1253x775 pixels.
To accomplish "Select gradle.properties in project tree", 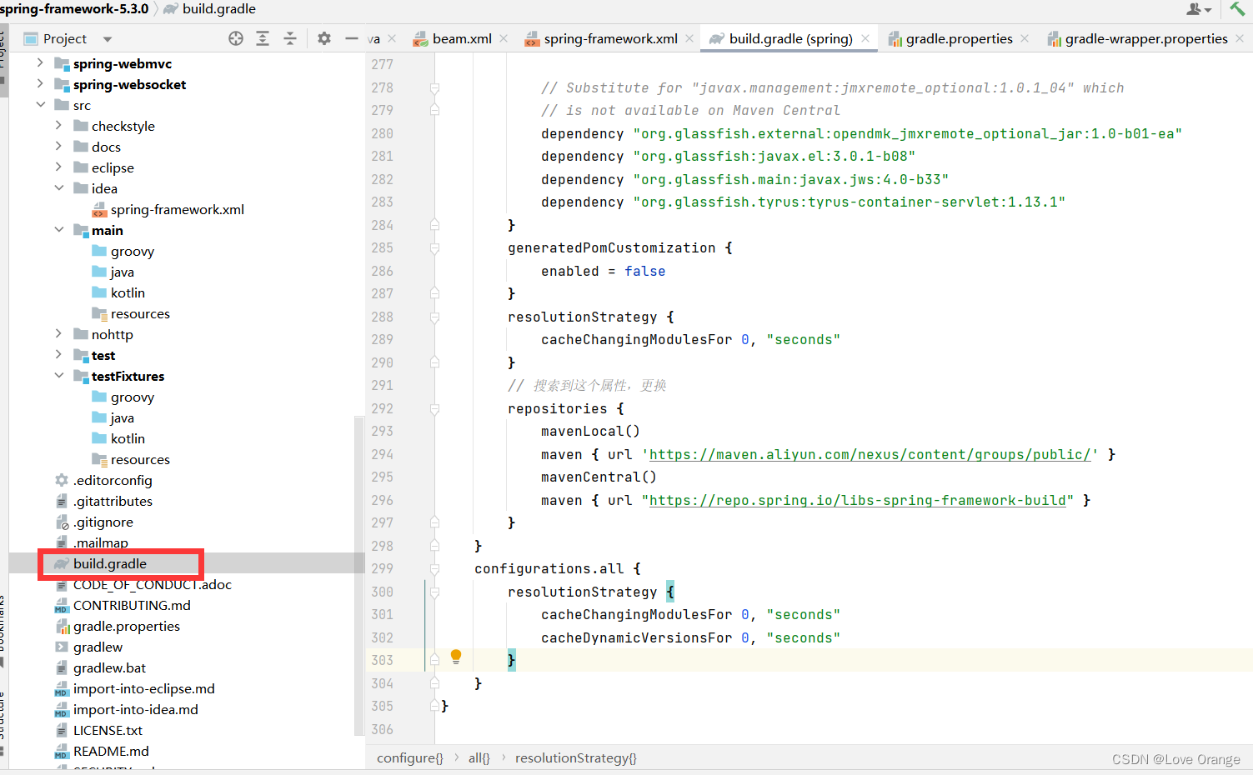I will point(126,626).
